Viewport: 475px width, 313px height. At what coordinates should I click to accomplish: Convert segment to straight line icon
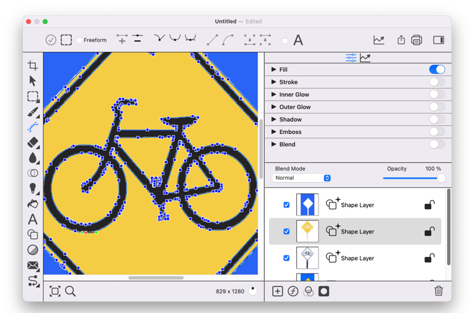click(212, 40)
